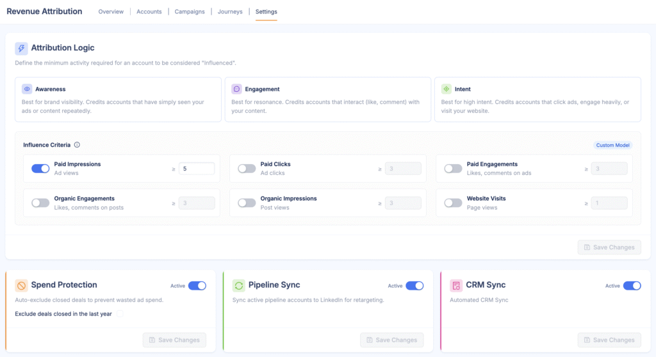Open the Campaigns tab
Image resolution: width=656 pixels, height=357 pixels.
coord(190,12)
